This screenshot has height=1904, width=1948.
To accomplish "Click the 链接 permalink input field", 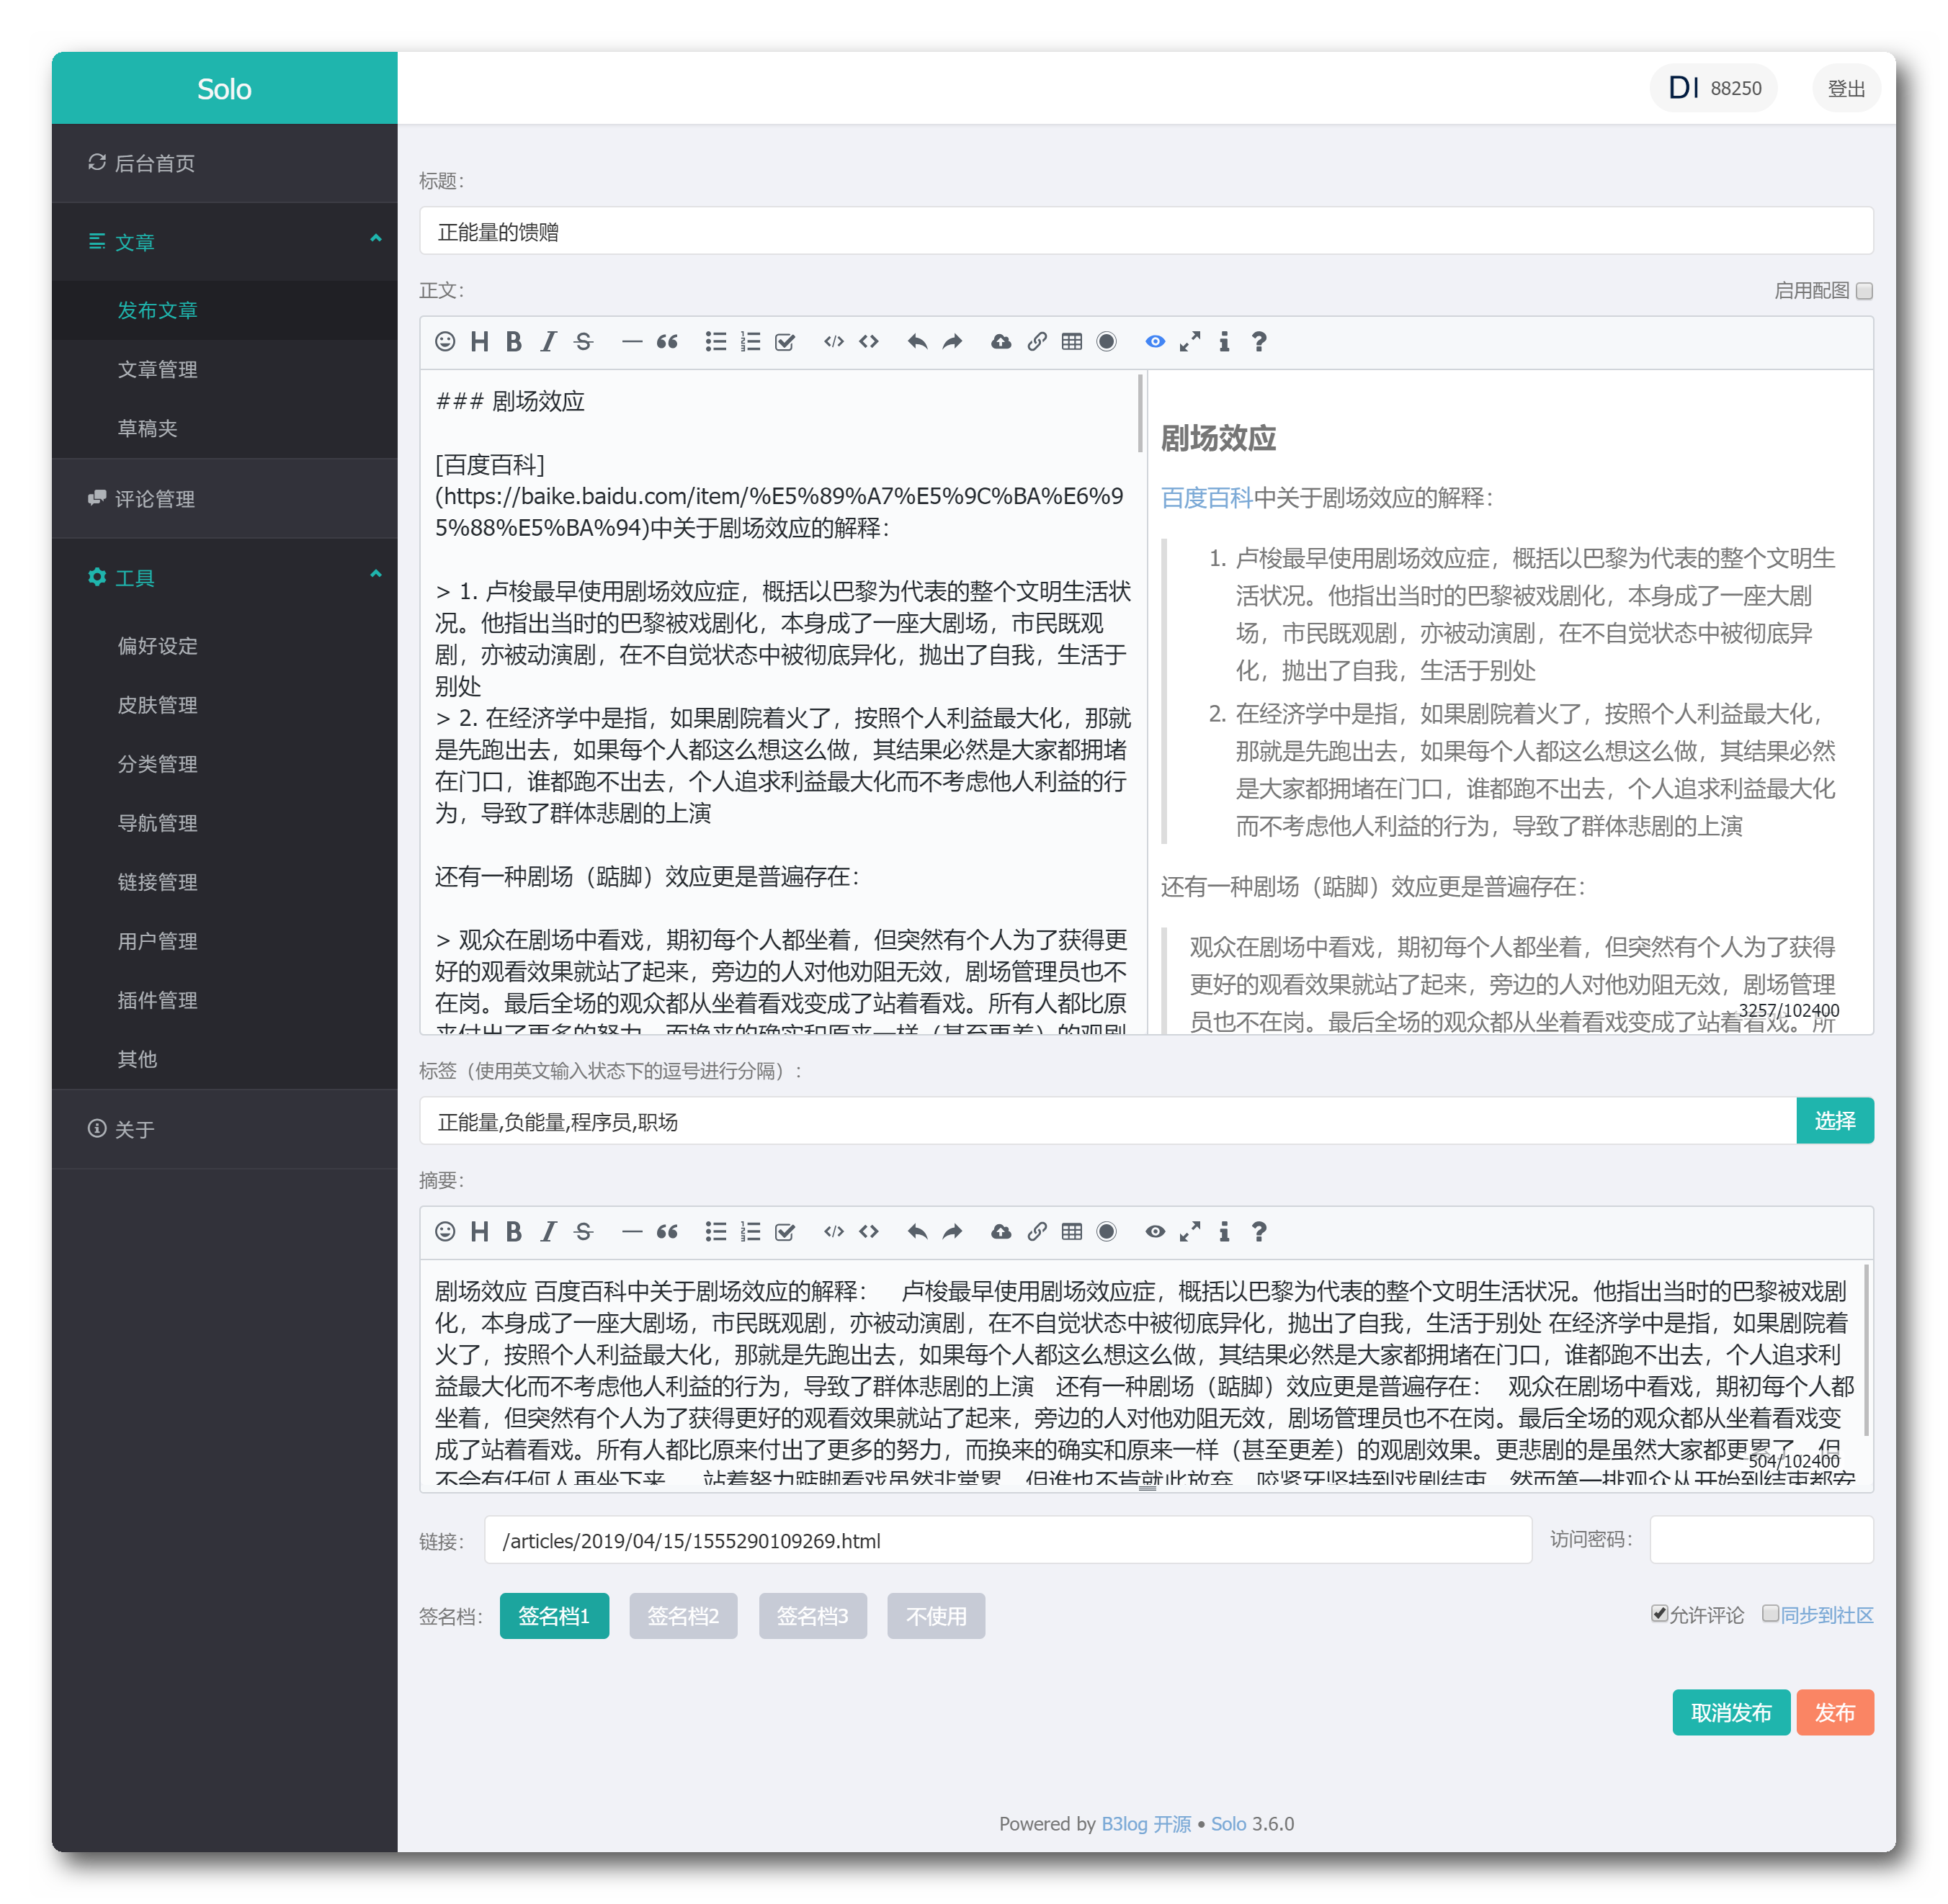I will (x=1008, y=1540).
